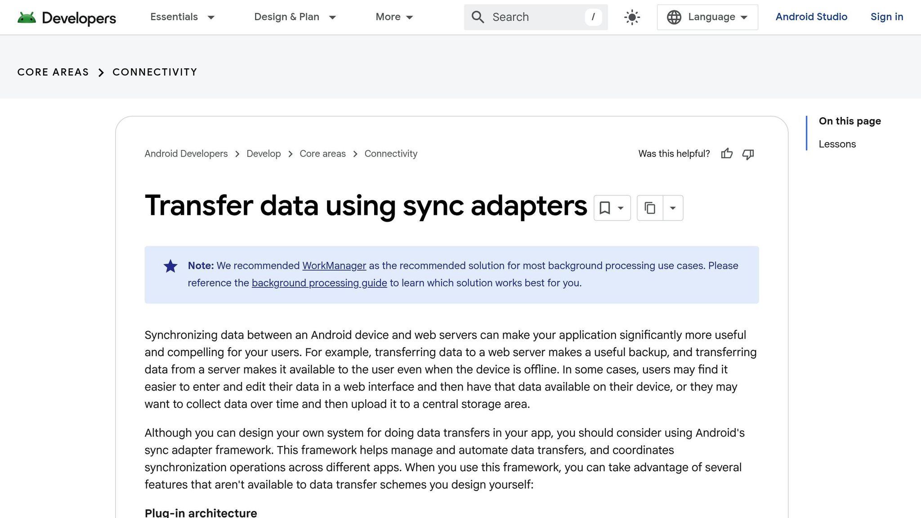Click the bookmark icon beside title
This screenshot has width=921, height=518.
(x=605, y=208)
